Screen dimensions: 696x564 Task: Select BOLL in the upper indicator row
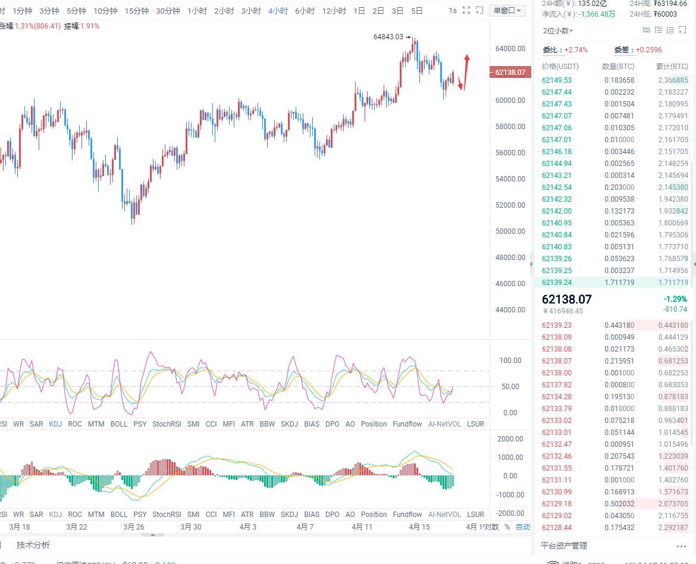pos(119,424)
